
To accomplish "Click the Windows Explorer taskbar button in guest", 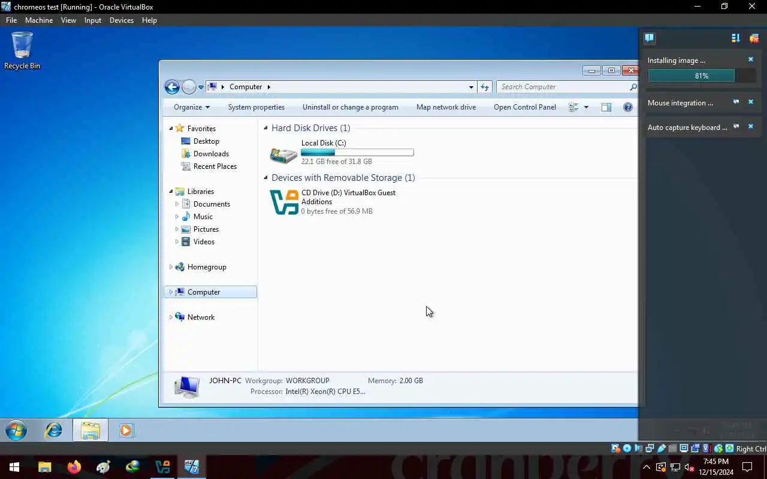I will point(90,430).
